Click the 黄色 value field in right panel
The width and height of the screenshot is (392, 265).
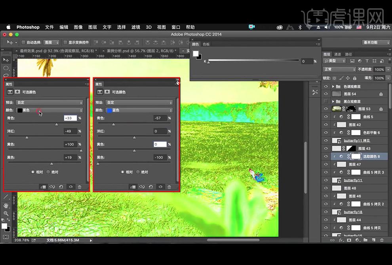(160, 144)
